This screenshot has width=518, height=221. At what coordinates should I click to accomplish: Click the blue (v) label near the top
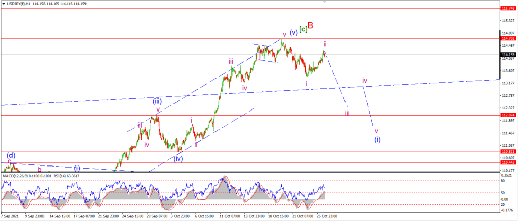tap(294, 33)
